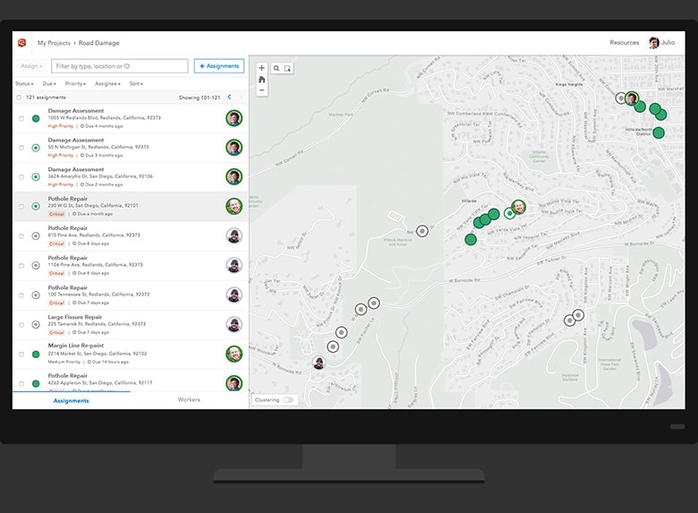Zoom out on the map
The image size is (698, 513).
(261, 90)
